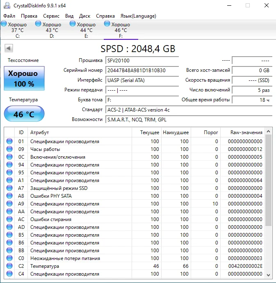
Task: Click the Хорошо 100 % health status button
Action: coord(24,78)
